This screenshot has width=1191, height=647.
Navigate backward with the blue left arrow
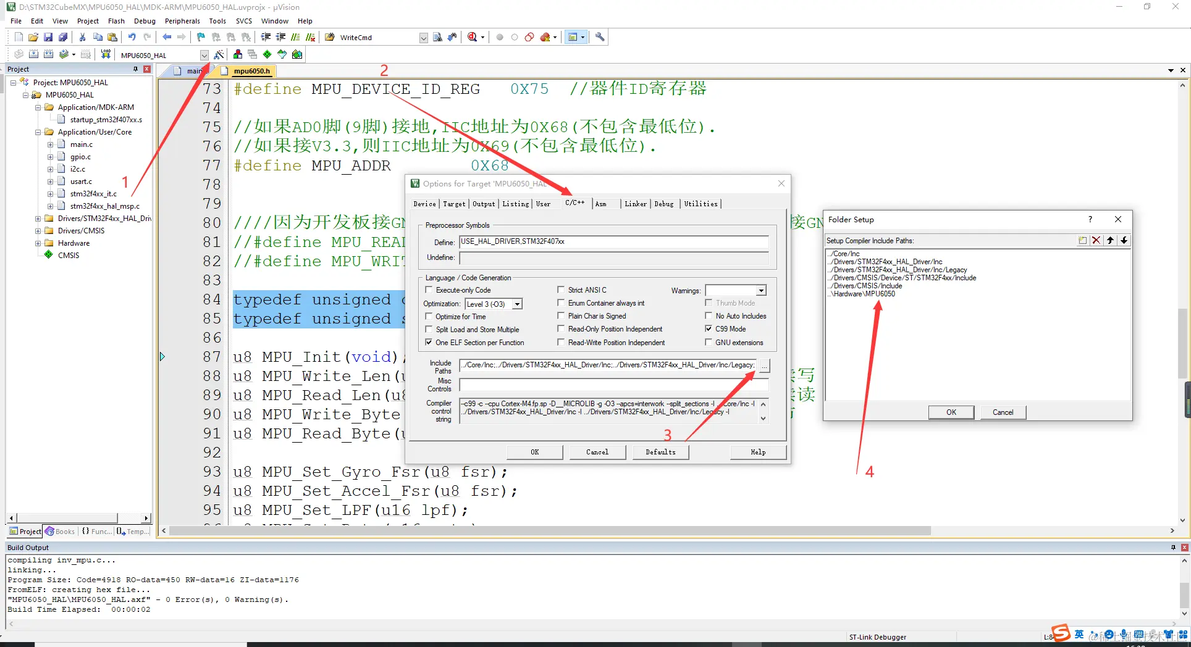[x=167, y=37]
